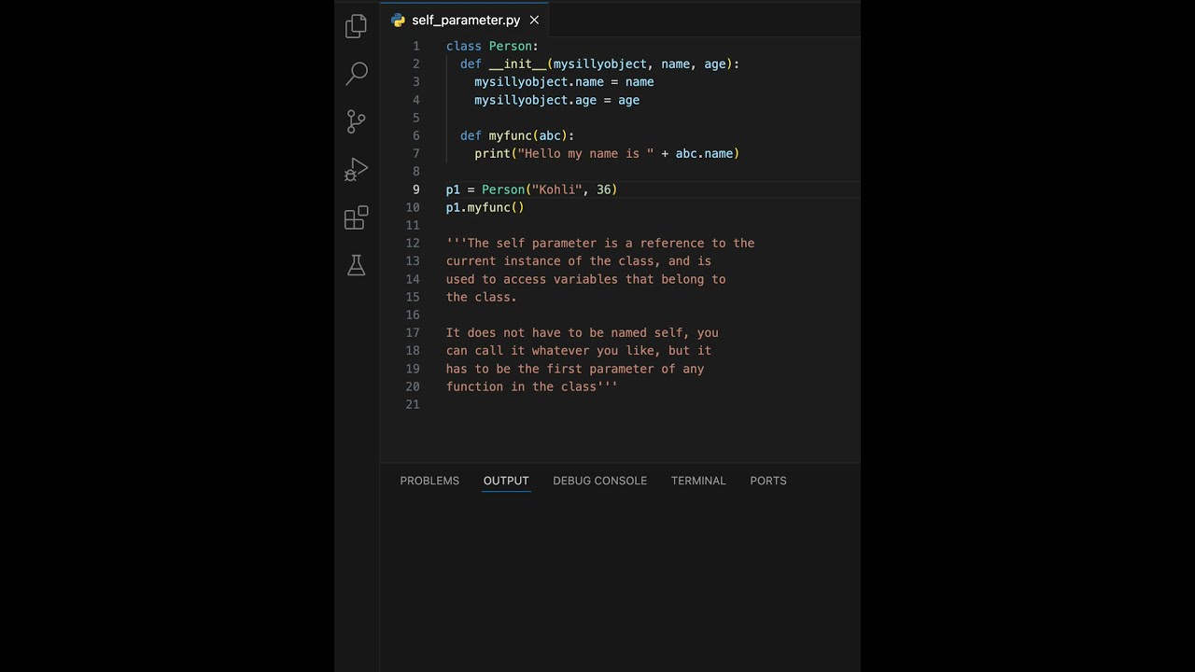Viewport: 1195px width, 672px height.
Task: Switch to the TERMINAL panel tab
Action: [698, 481]
